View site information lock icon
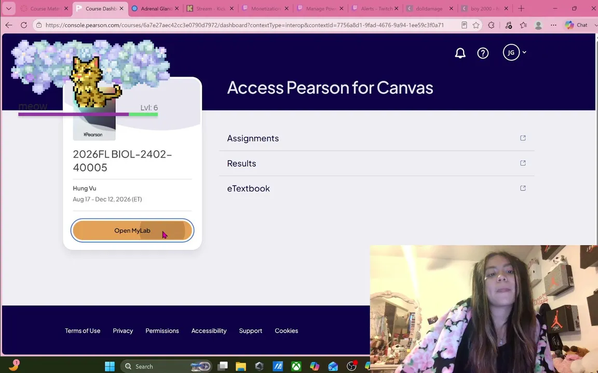Screen dimensions: 598x373 (x=39, y=25)
